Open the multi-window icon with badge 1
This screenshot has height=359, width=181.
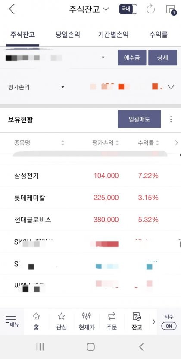pyautogui.click(x=172, y=10)
